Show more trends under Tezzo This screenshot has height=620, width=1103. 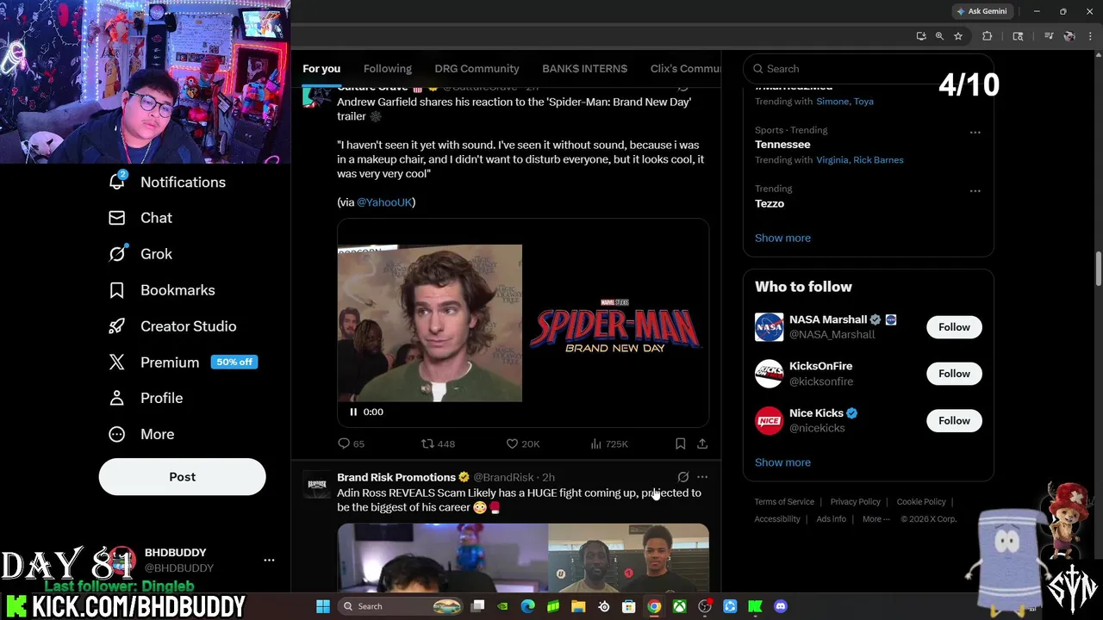coord(782,238)
